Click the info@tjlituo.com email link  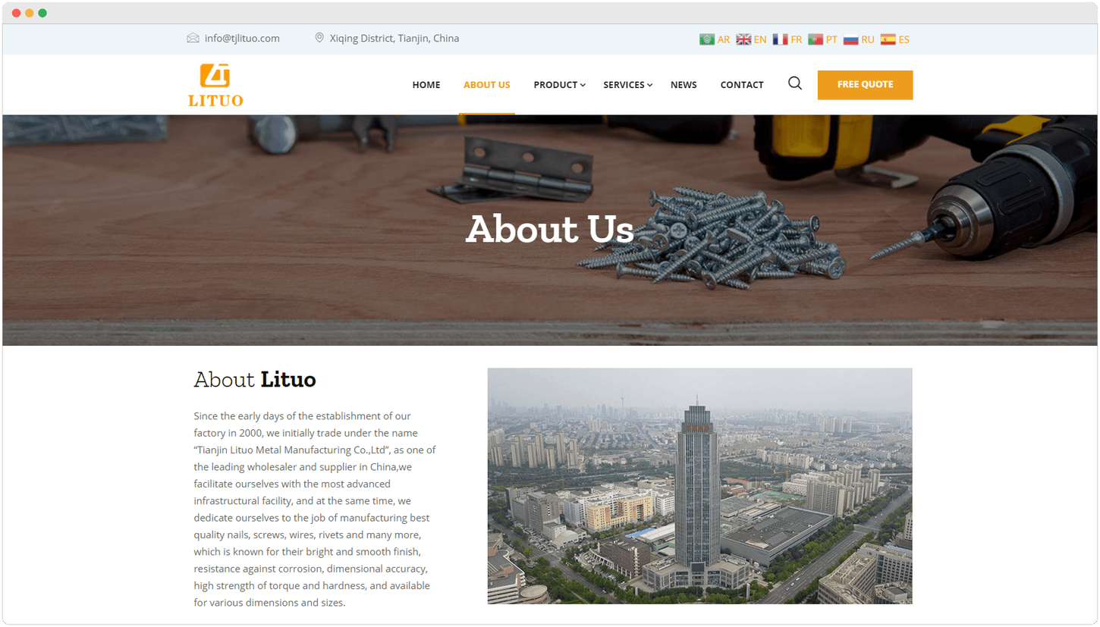pyautogui.click(x=242, y=38)
